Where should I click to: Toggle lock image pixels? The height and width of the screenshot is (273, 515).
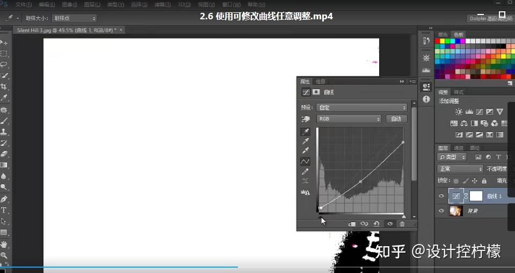466,181
